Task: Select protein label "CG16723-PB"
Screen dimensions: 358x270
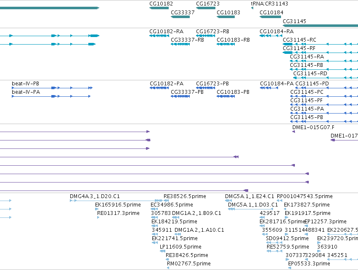Action: (x=212, y=84)
